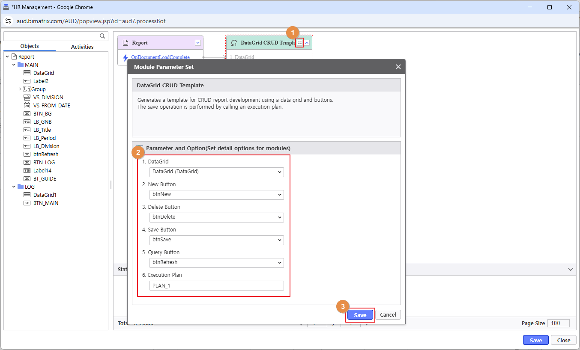Select the MAIN folder icon in tree
Screen dimensions: 580x350
pyautogui.click(x=21, y=65)
